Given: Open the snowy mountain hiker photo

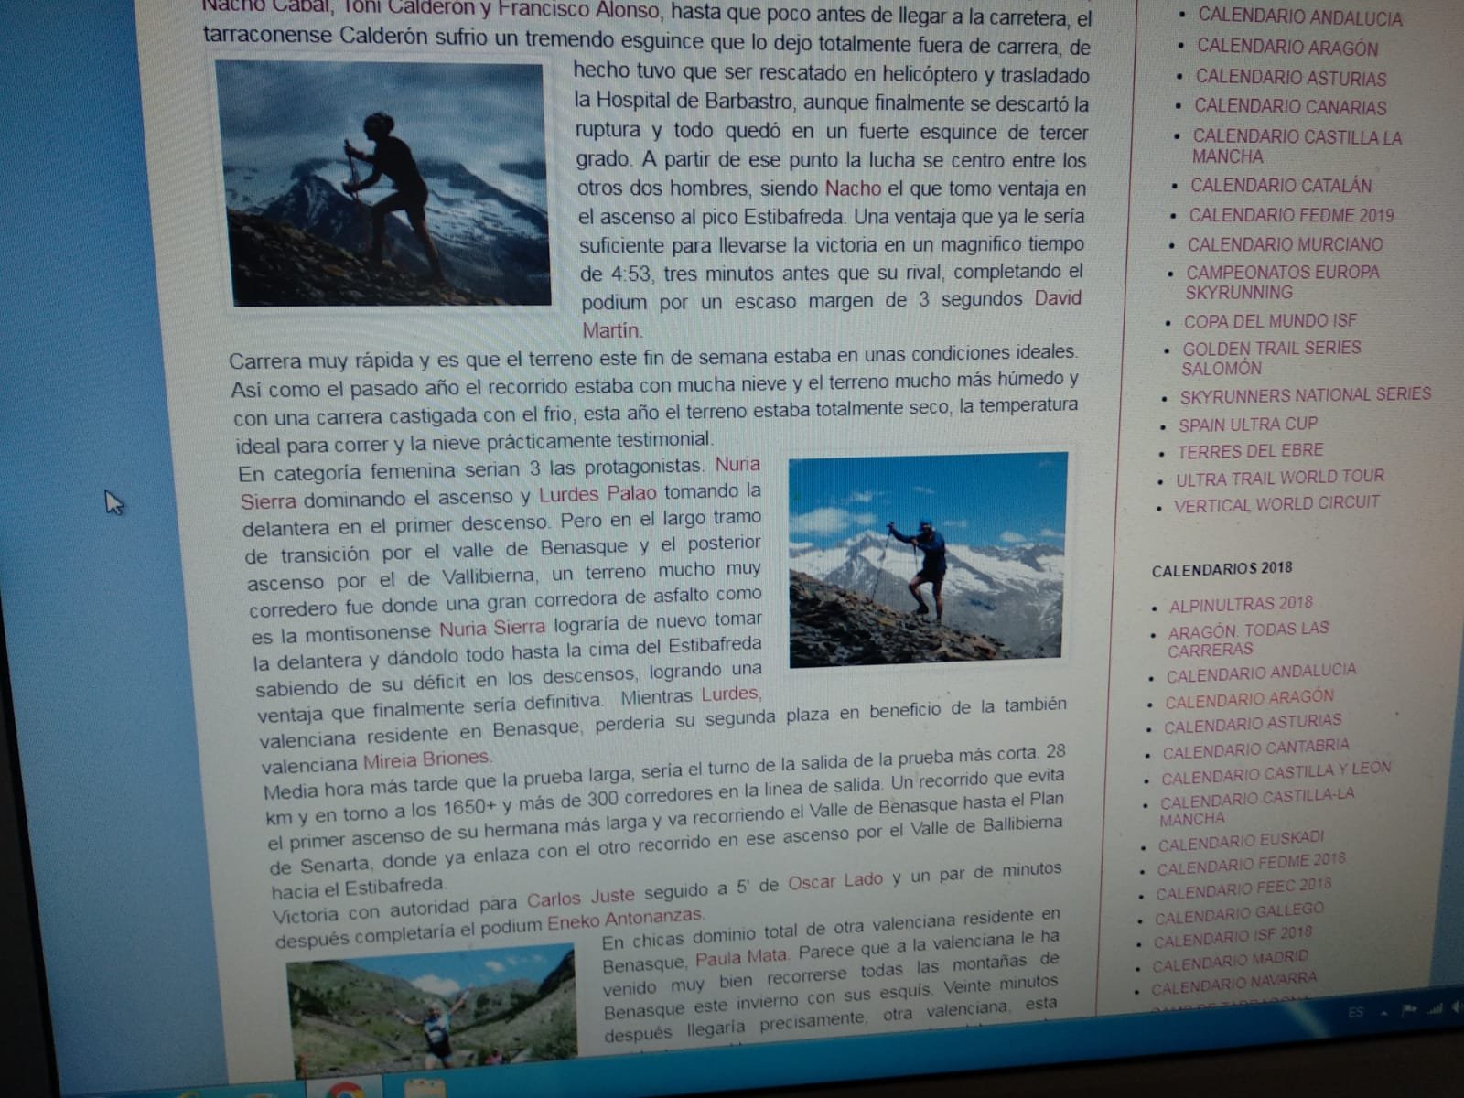Looking at the screenshot, I should [x=927, y=559].
